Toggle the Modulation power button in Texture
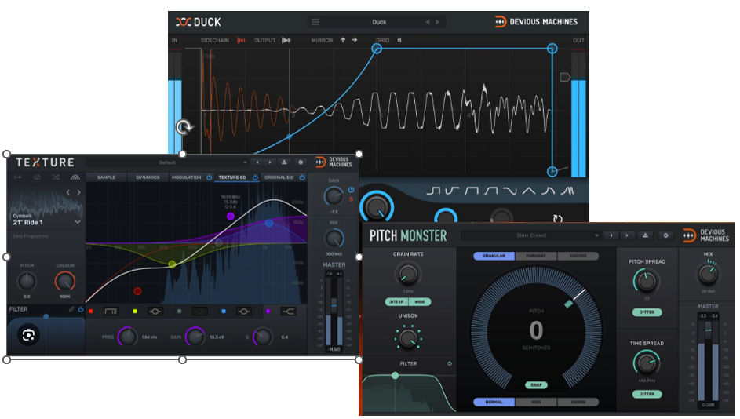The width and height of the screenshot is (740, 419). point(209,177)
